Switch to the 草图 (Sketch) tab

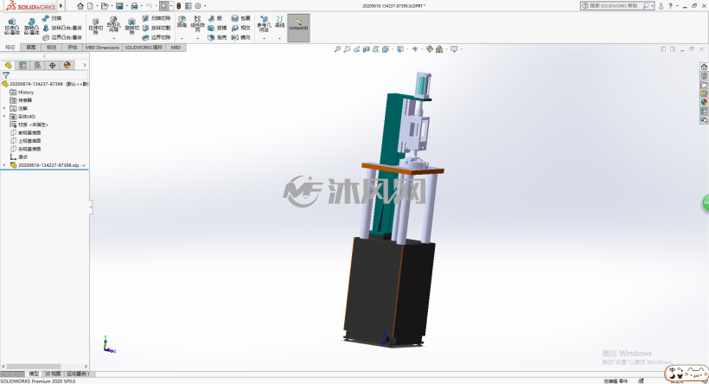[31, 47]
